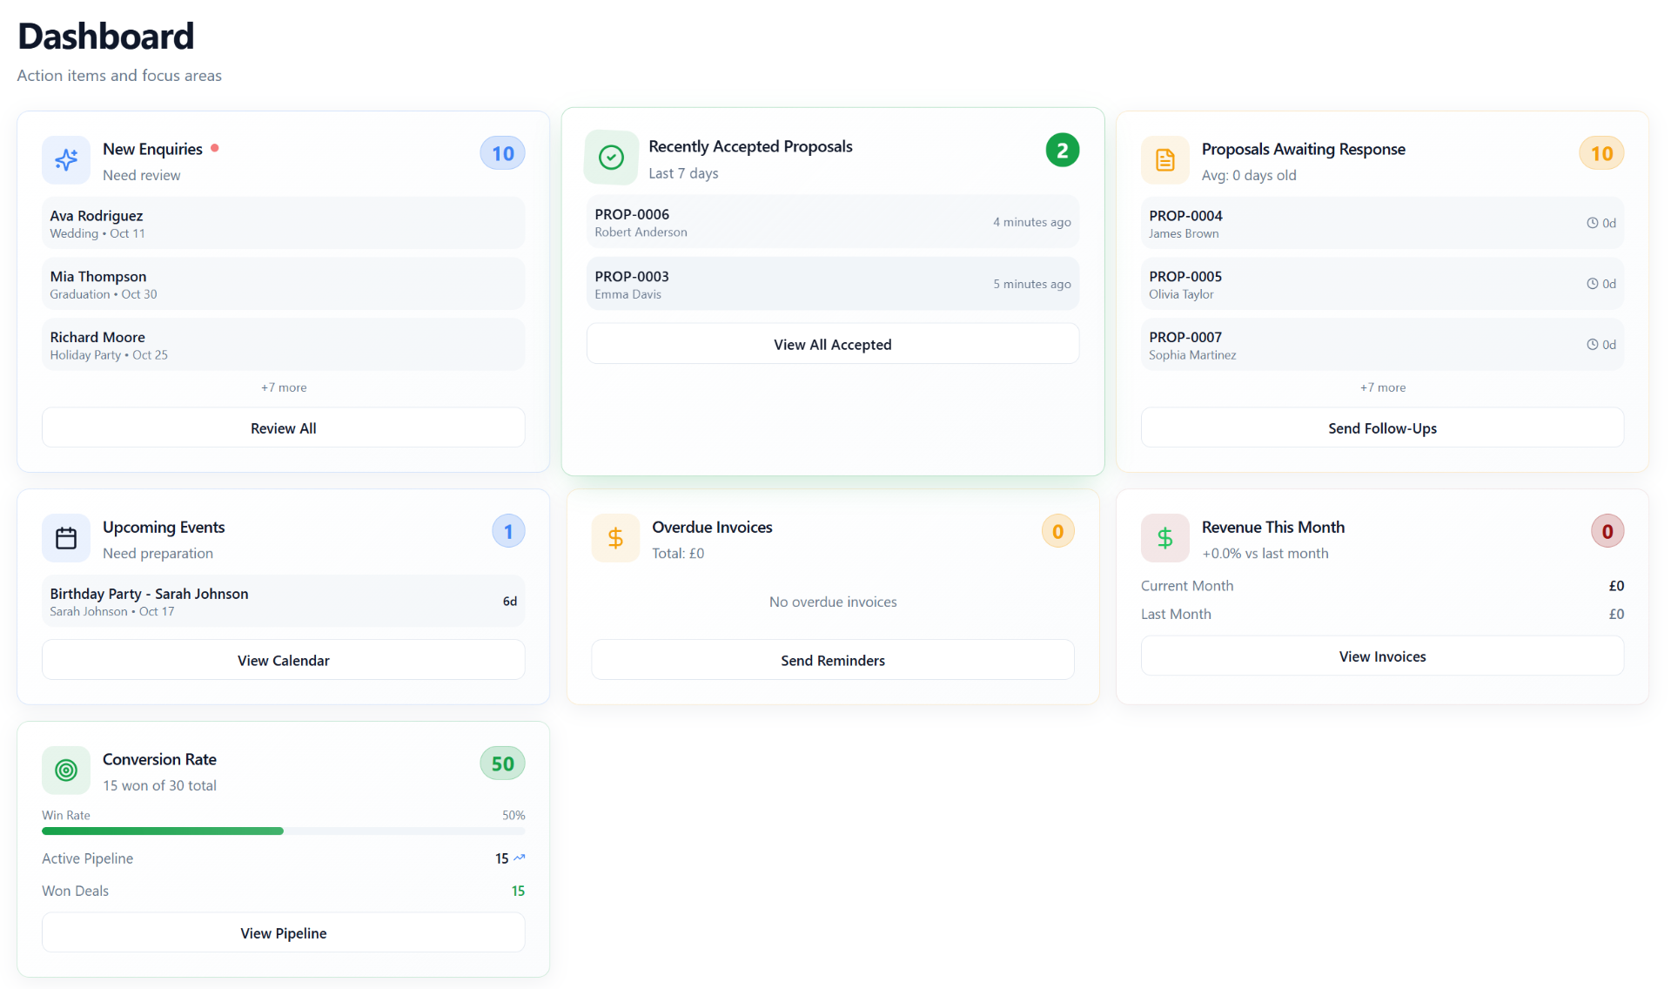
Task: Click the Active Pipeline label
Action: [87, 858]
